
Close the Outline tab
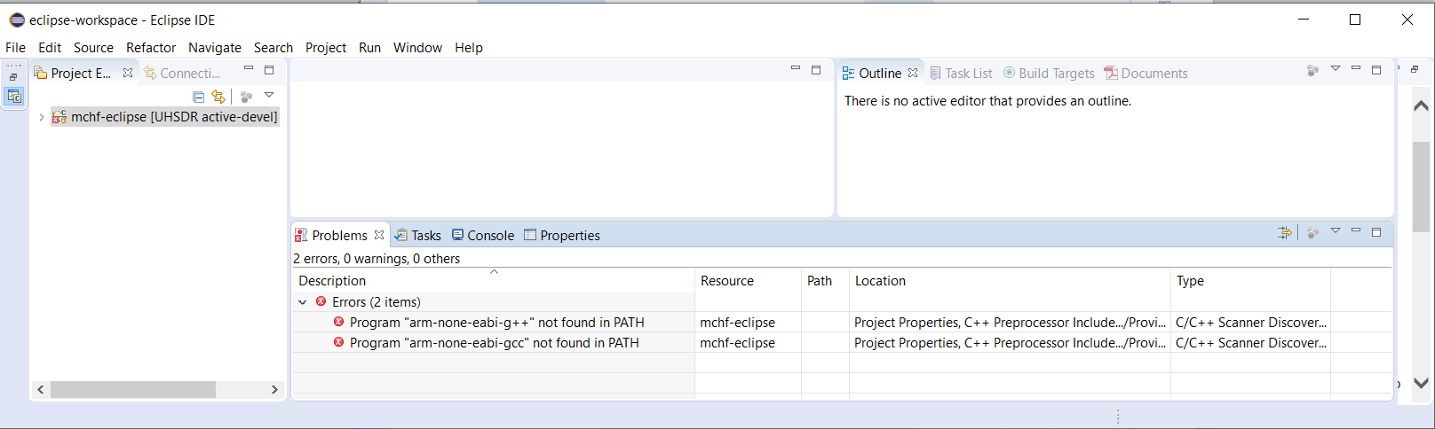(913, 73)
